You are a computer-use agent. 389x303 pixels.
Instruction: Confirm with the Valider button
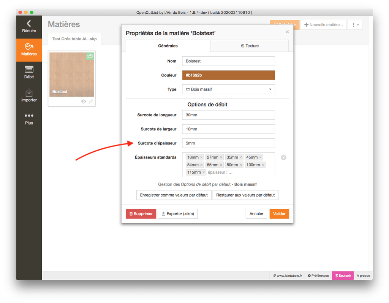(x=279, y=214)
